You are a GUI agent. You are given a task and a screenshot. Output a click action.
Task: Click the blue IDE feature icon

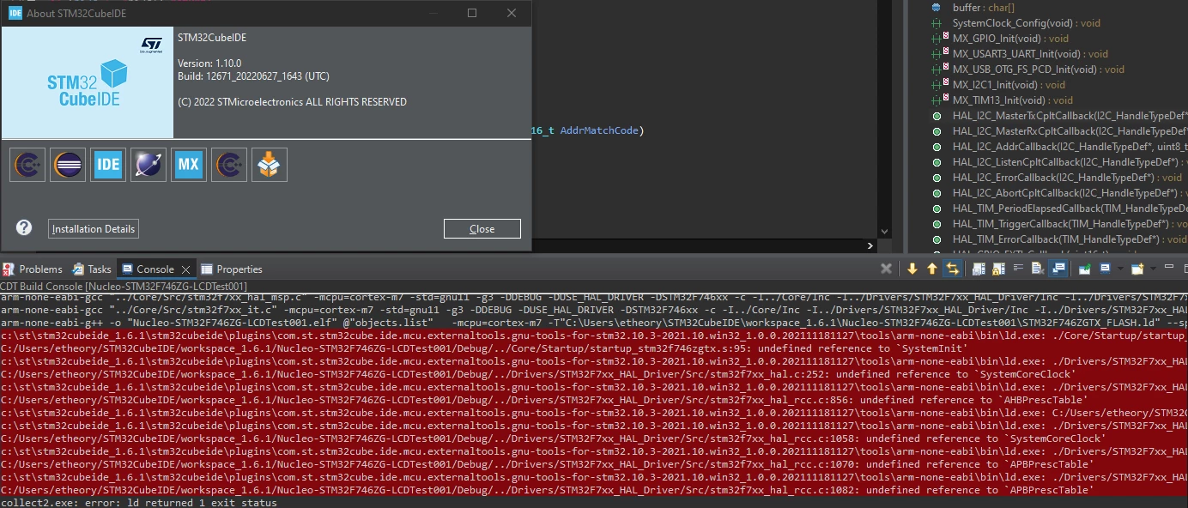point(108,164)
